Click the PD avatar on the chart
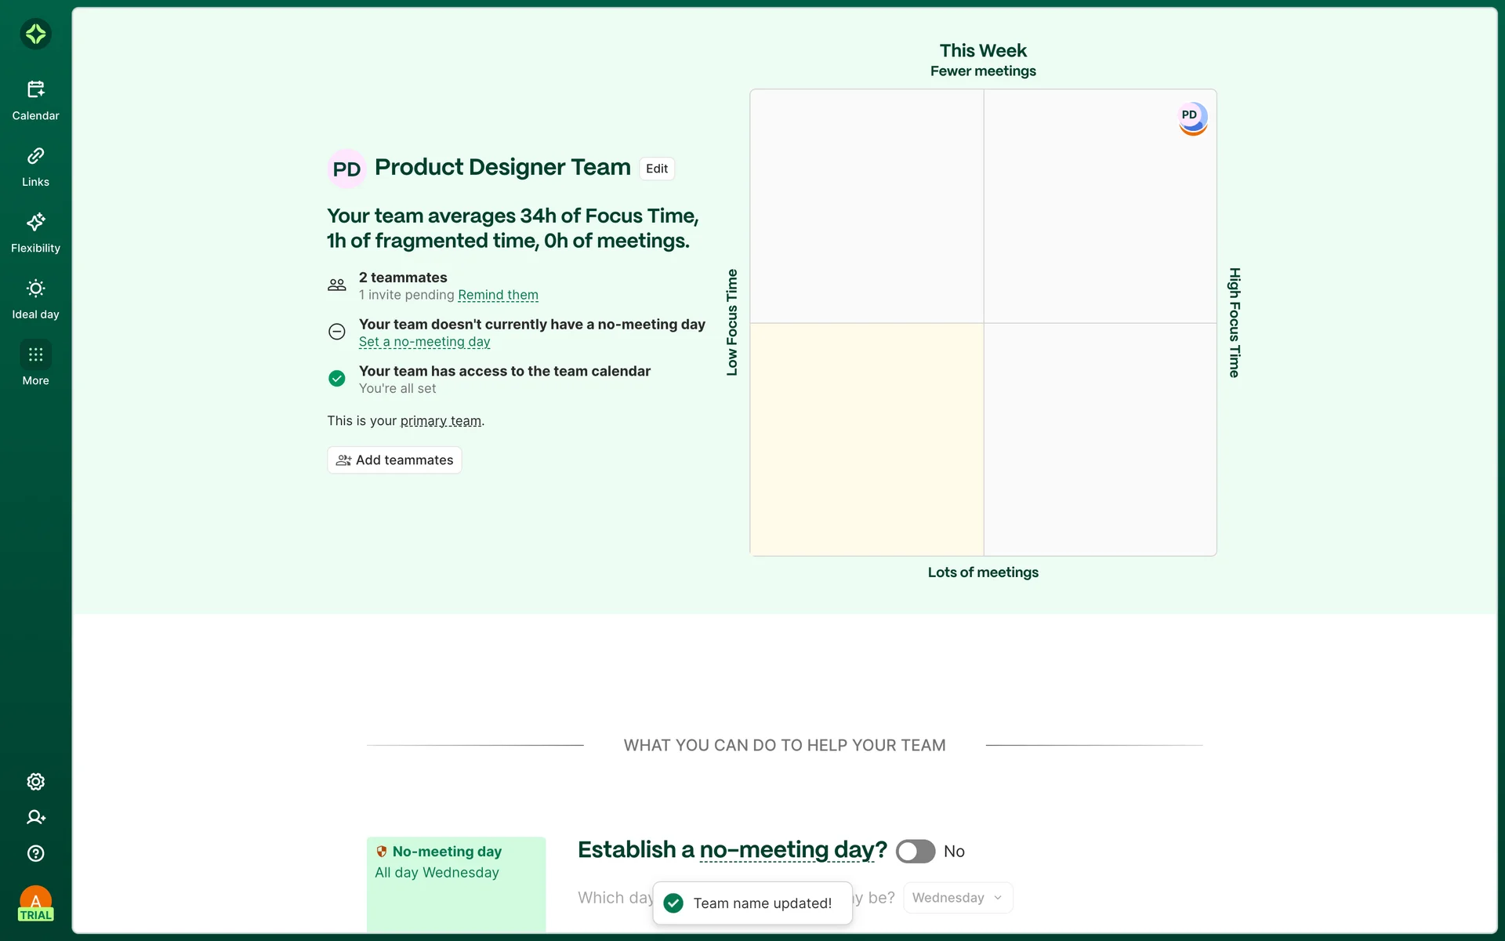 point(1192,118)
